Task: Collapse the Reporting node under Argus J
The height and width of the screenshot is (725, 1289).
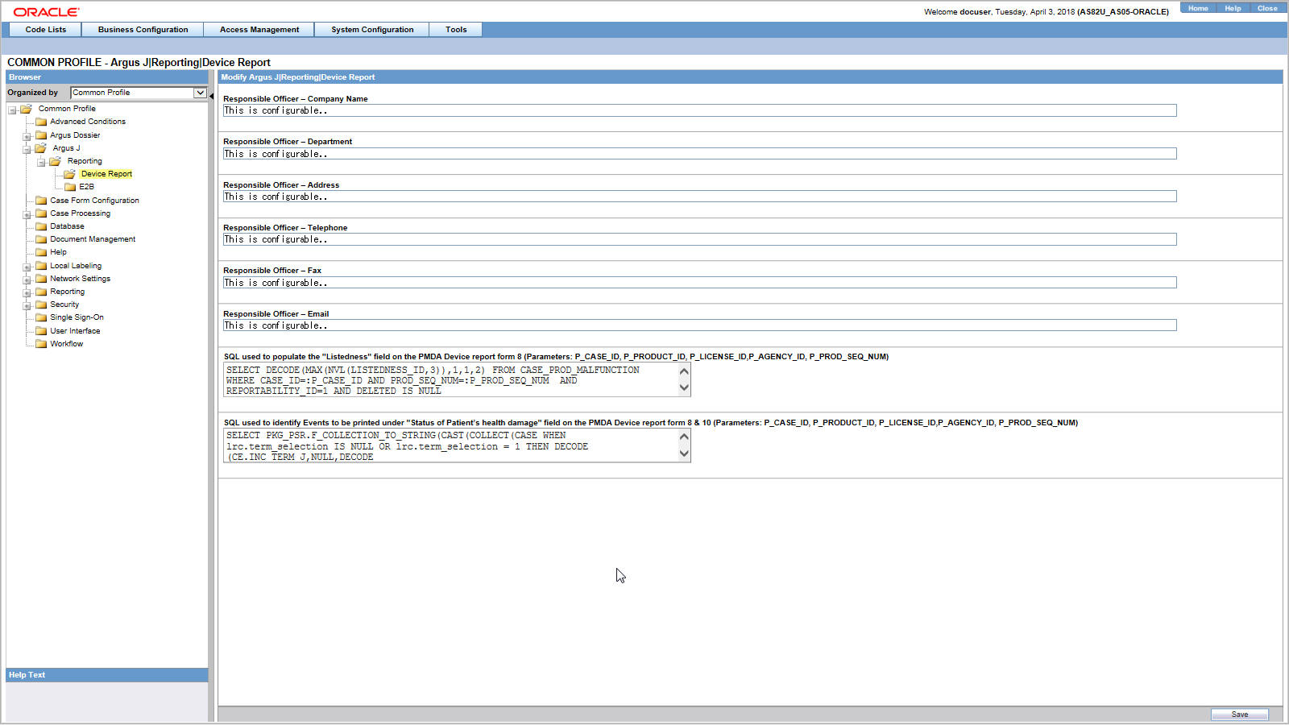Action: (x=41, y=162)
